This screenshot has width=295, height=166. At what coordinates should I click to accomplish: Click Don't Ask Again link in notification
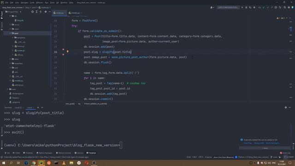click(272, 143)
